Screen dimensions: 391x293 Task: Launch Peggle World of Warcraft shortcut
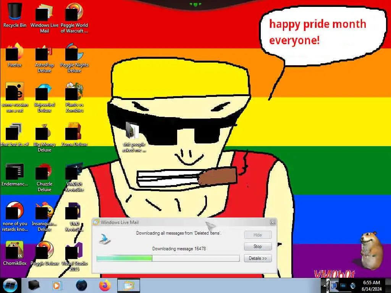74,18
